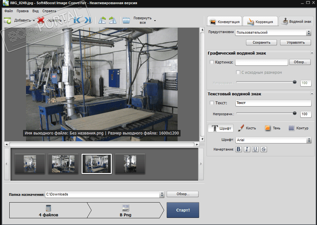Click the previous image arrow in toolbar
The width and height of the screenshot is (317, 225).
click(x=78, y=21)
